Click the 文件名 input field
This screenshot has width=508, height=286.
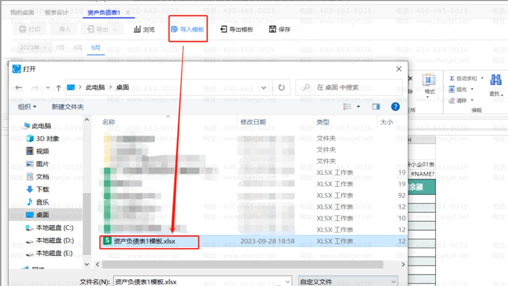203,282
